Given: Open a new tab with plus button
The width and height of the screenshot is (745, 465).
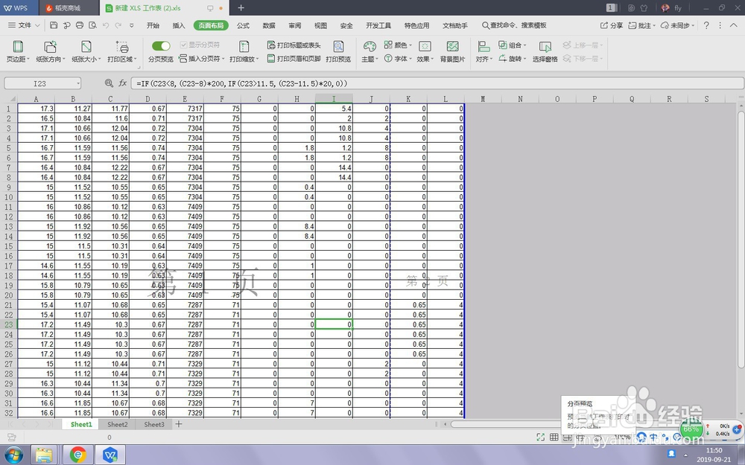Looking at the screenshot, I should coord(241,7).
